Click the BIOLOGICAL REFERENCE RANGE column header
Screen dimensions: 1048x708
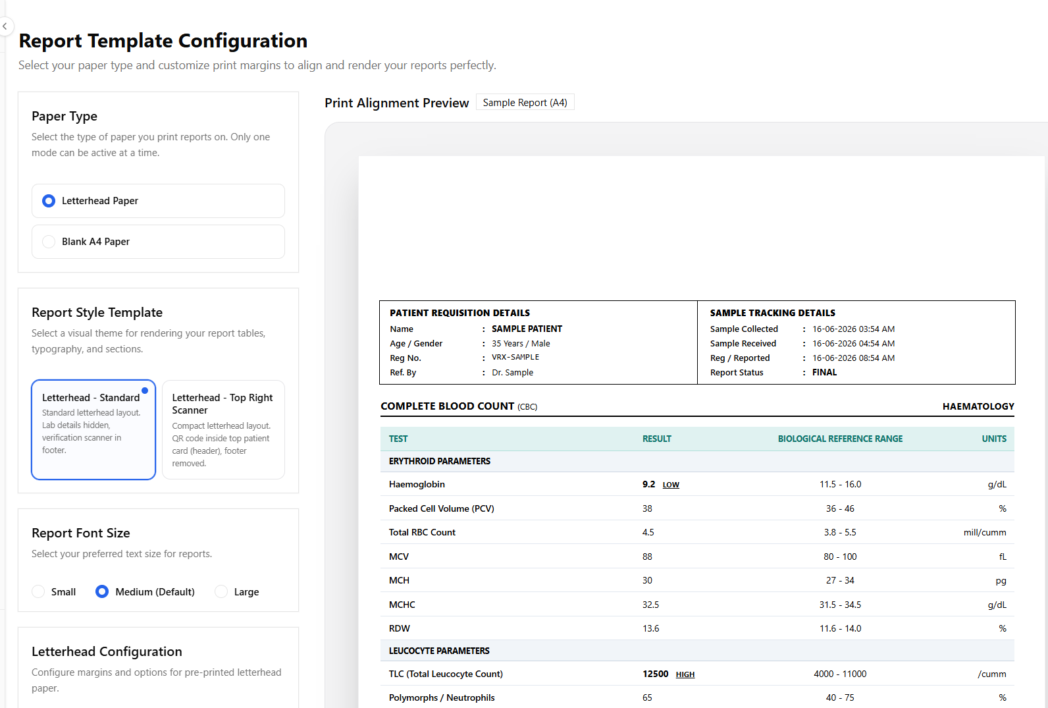tap(841, 439)
